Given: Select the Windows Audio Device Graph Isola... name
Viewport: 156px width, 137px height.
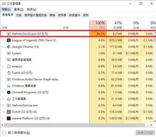Looking at the screenshot, I should point(36,80).
